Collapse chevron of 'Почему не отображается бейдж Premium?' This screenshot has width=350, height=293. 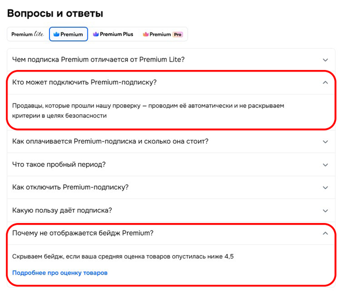pyautogui.click(x=325, y=233)
